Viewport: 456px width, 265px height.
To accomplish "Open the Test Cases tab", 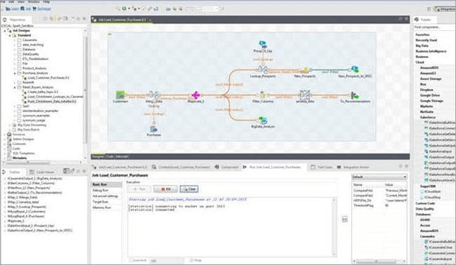I will coord(321,167).
